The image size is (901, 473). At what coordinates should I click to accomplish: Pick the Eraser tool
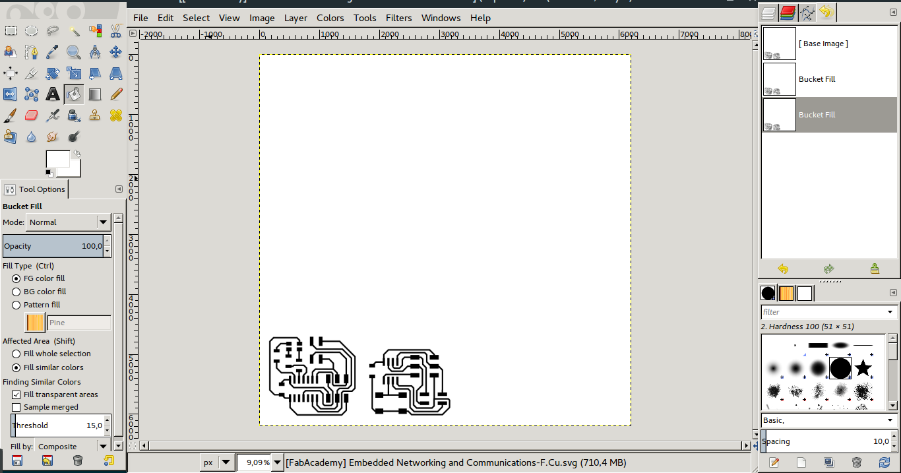coord(32,115)
